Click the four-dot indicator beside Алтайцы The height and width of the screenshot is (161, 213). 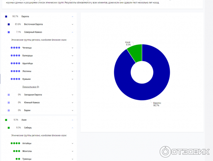15,143
